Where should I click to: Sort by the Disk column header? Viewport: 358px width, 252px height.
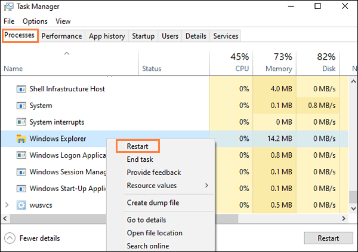(318, 63)
